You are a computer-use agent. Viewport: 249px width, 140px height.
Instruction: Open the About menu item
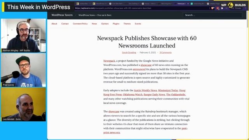tap(54, 24)
